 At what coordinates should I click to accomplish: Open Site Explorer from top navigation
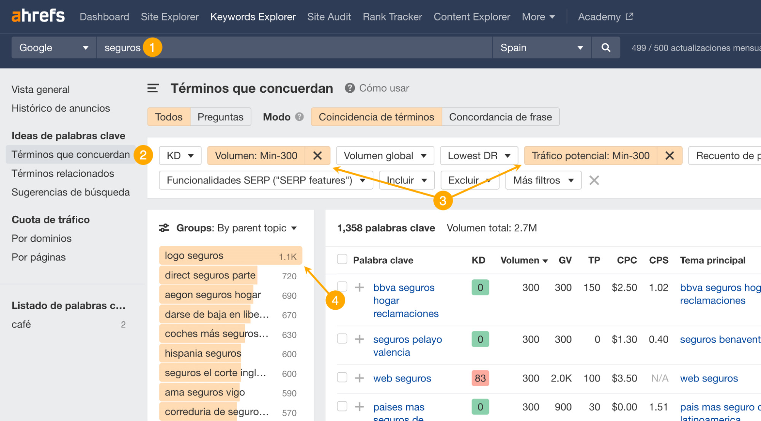(x=169, y=16)
